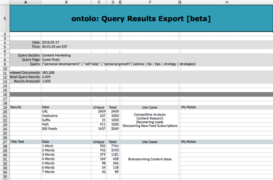Select the 5 Words data cell
The width and height of the screenshot is (273, 180).
(66, 163)
